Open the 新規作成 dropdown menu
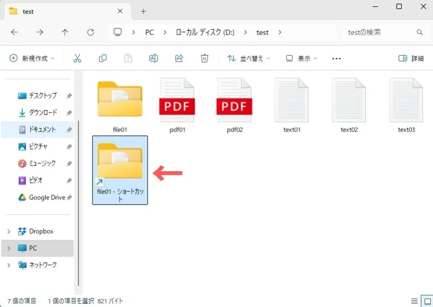The height and width of the screenshot is (307, 433). tap(32, 59)
